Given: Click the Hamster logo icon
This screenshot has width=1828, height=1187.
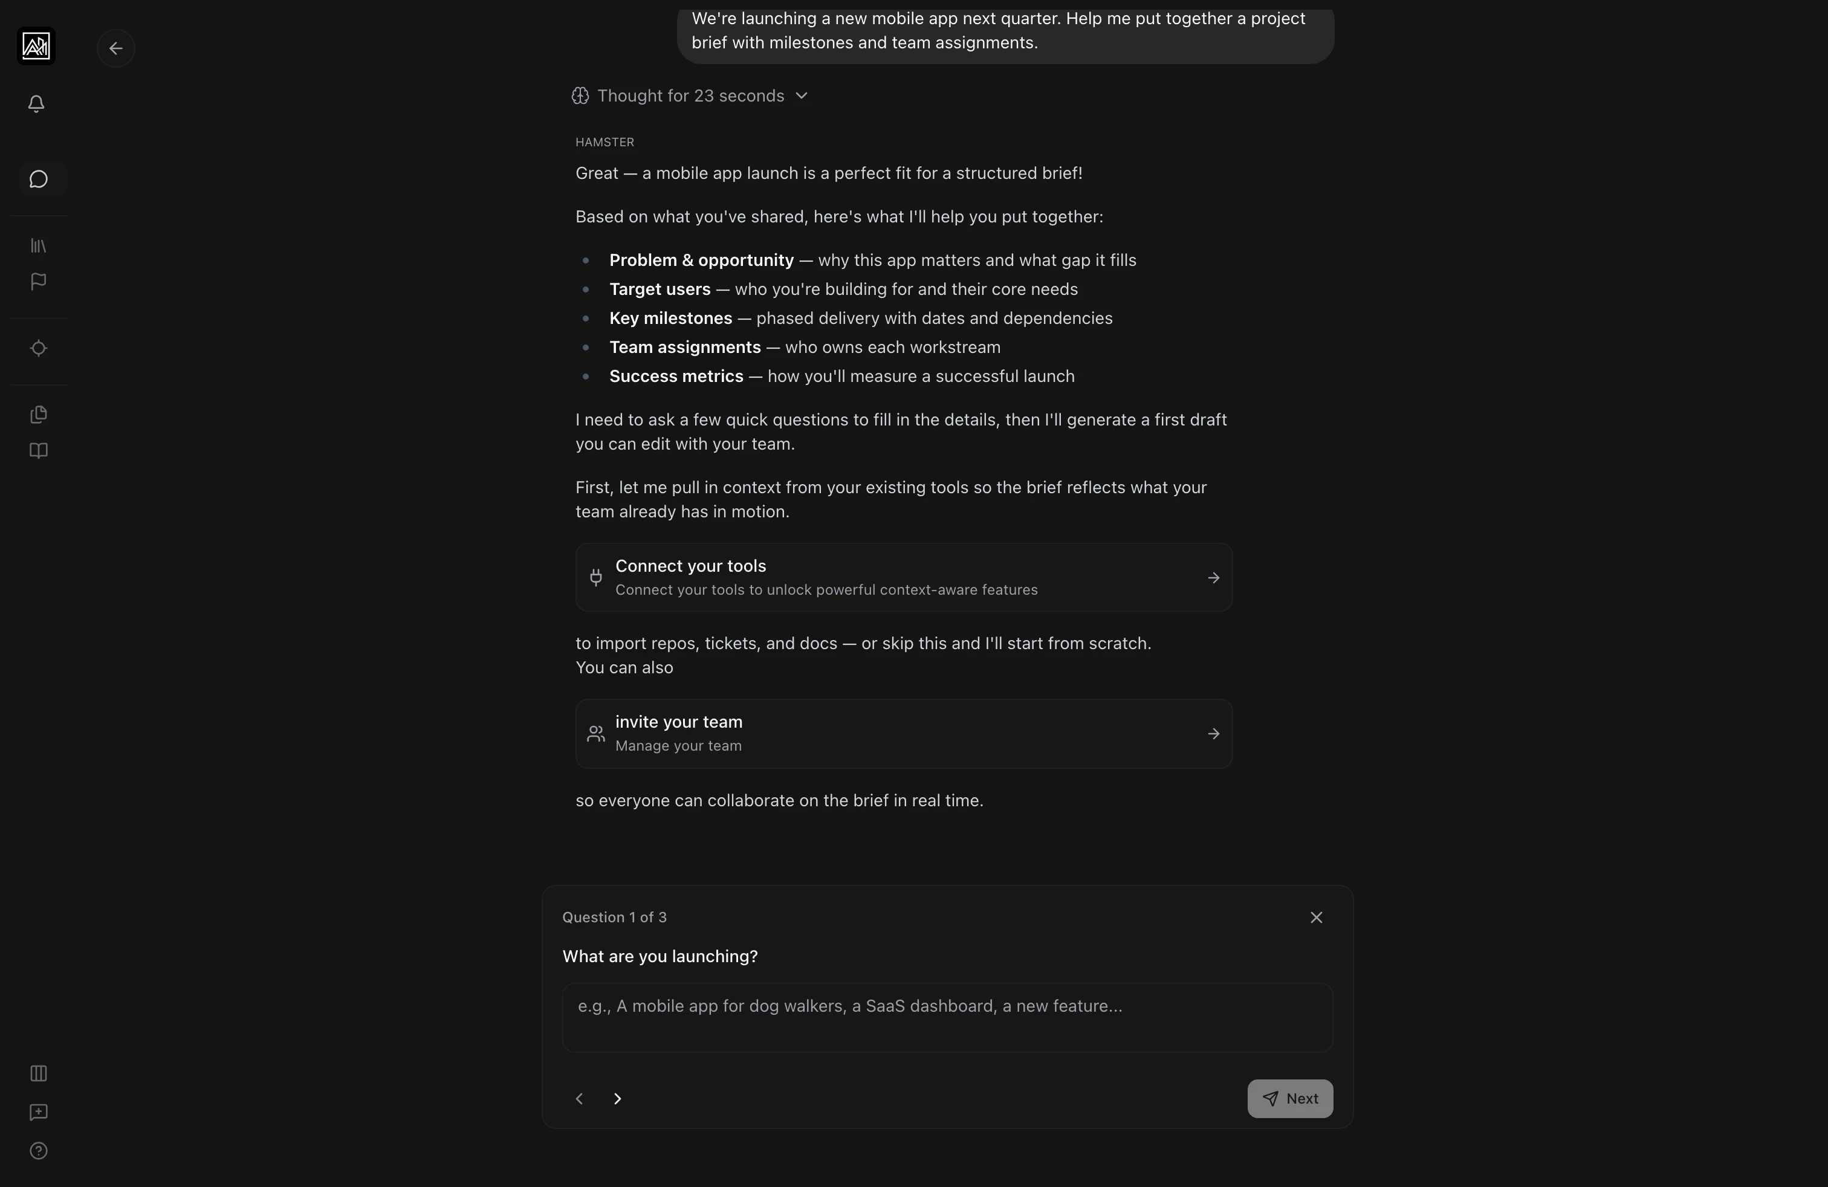Looking at the screenshot, I should (x=36, y=46).
